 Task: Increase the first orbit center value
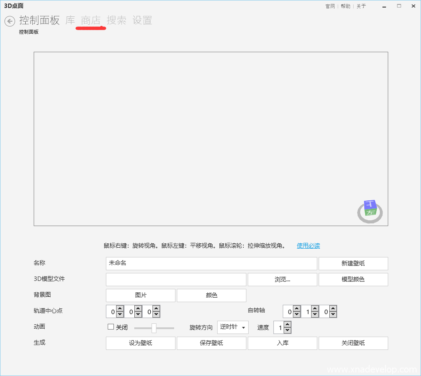(120, 309)
